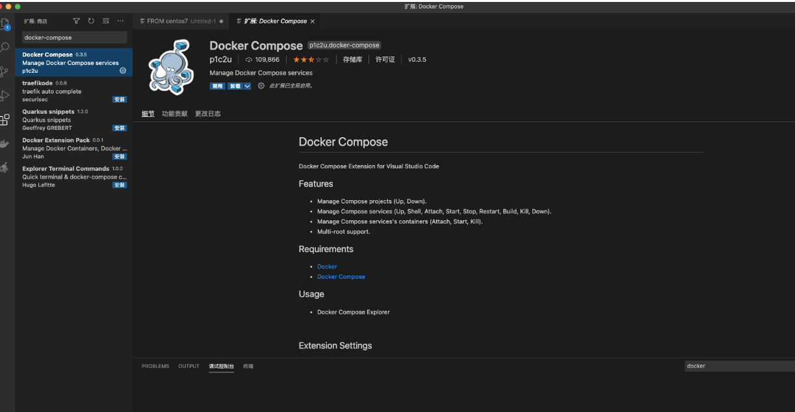Open the 终端 terminal panel tab
This screenshot has height=412, width=795.
(248, 366)
